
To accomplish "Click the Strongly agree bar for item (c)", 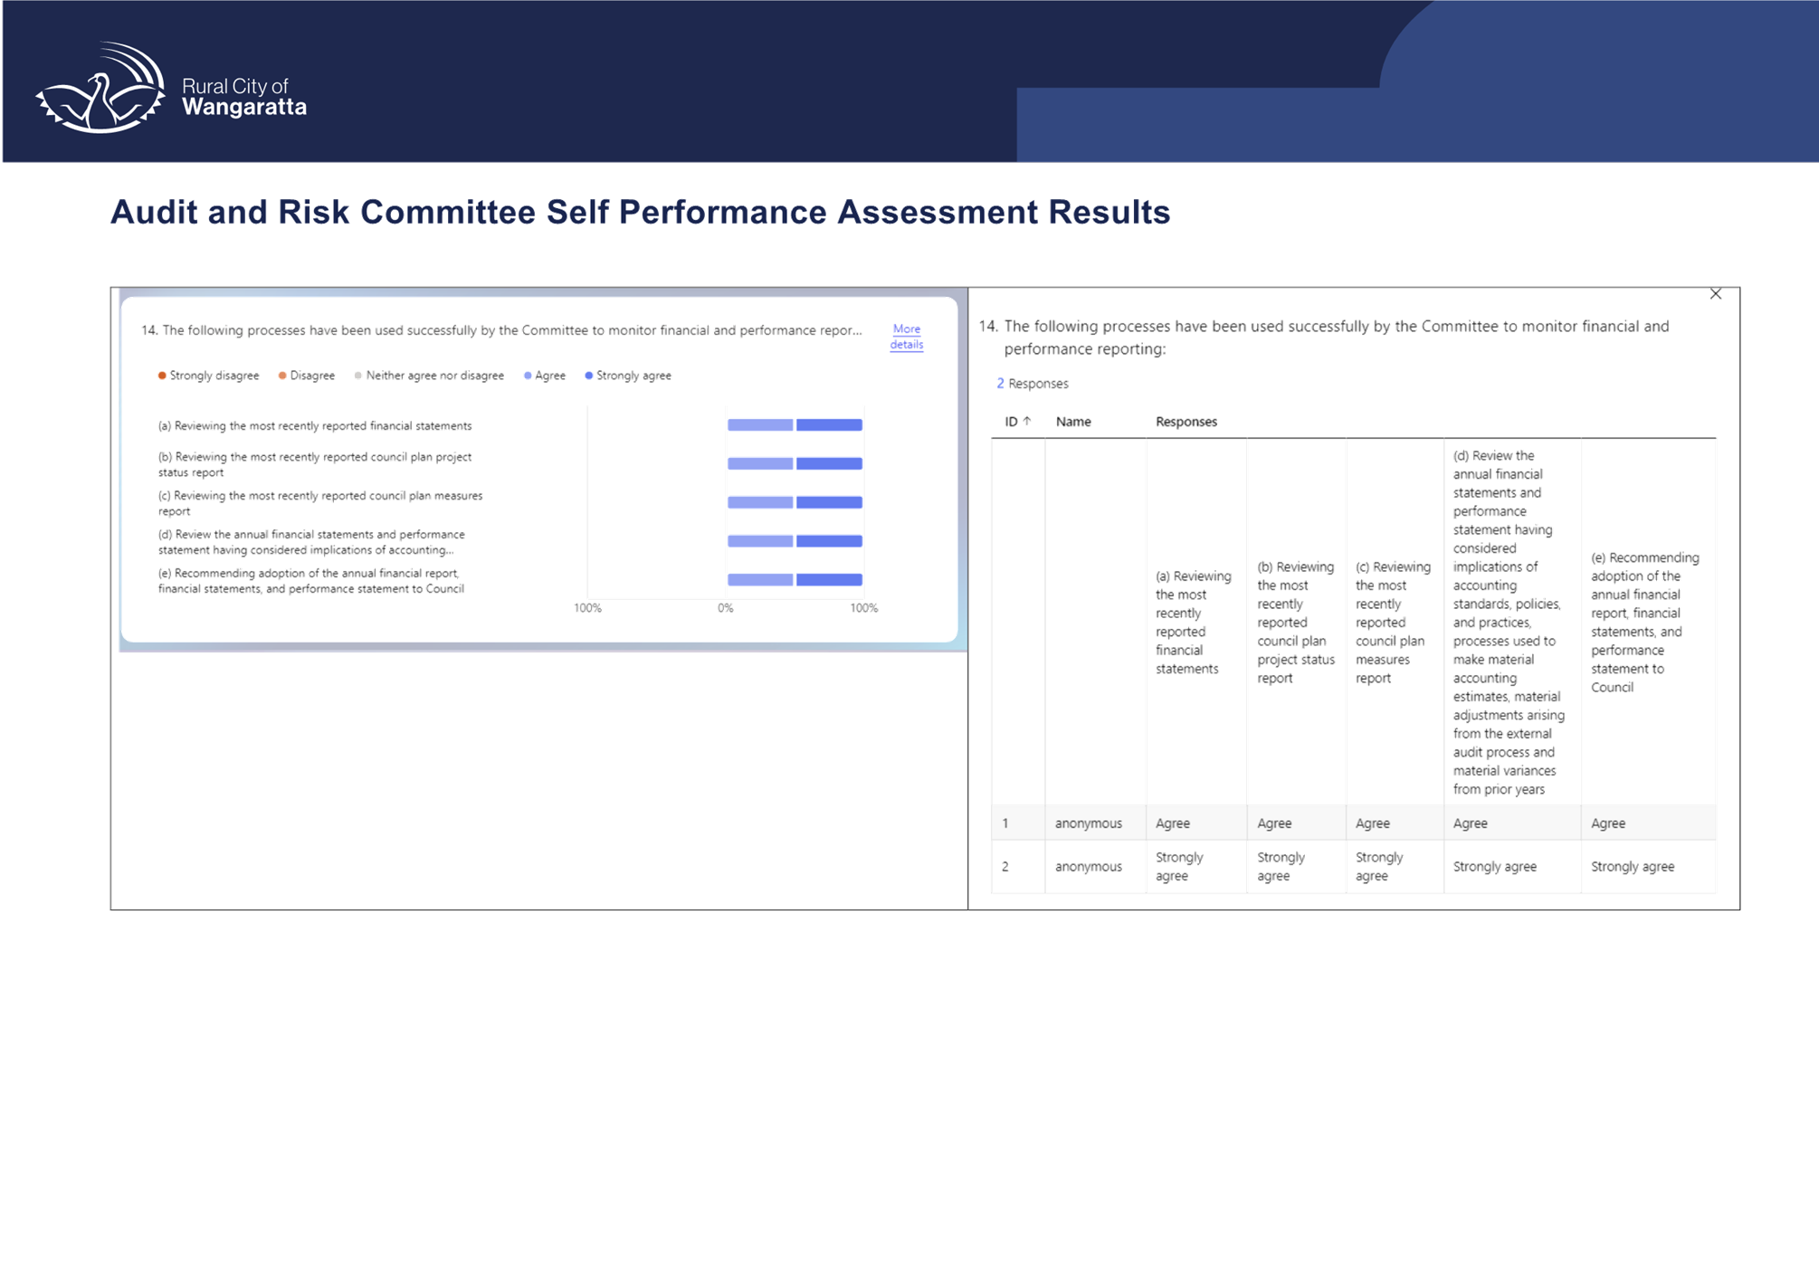I will tap(829, 502).
